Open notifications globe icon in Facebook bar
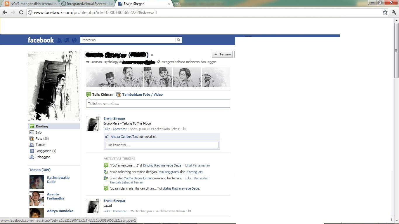The image size is (399, 224). 74,40
